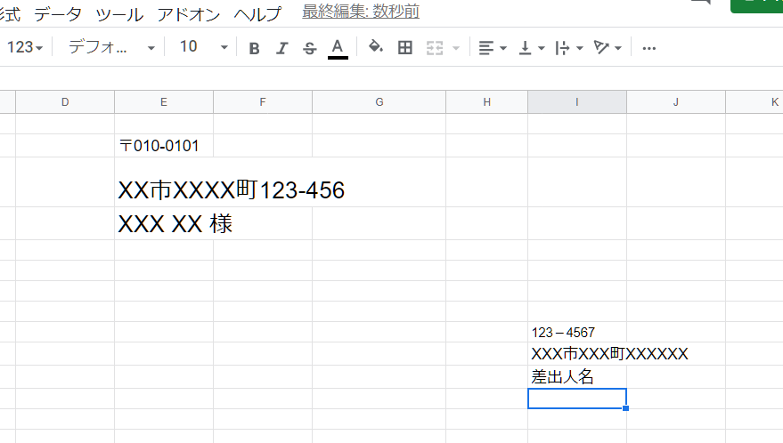Apply strikethrough formatting
Screen dimensions: 783x443
pos(310,48)
